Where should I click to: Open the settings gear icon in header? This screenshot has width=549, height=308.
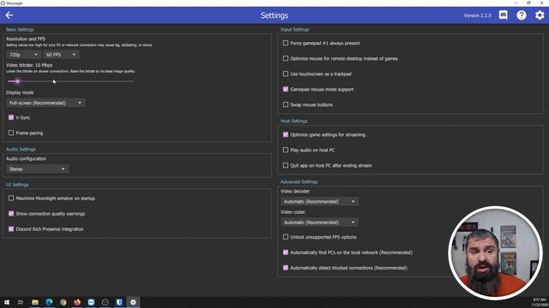click(540, 15)
